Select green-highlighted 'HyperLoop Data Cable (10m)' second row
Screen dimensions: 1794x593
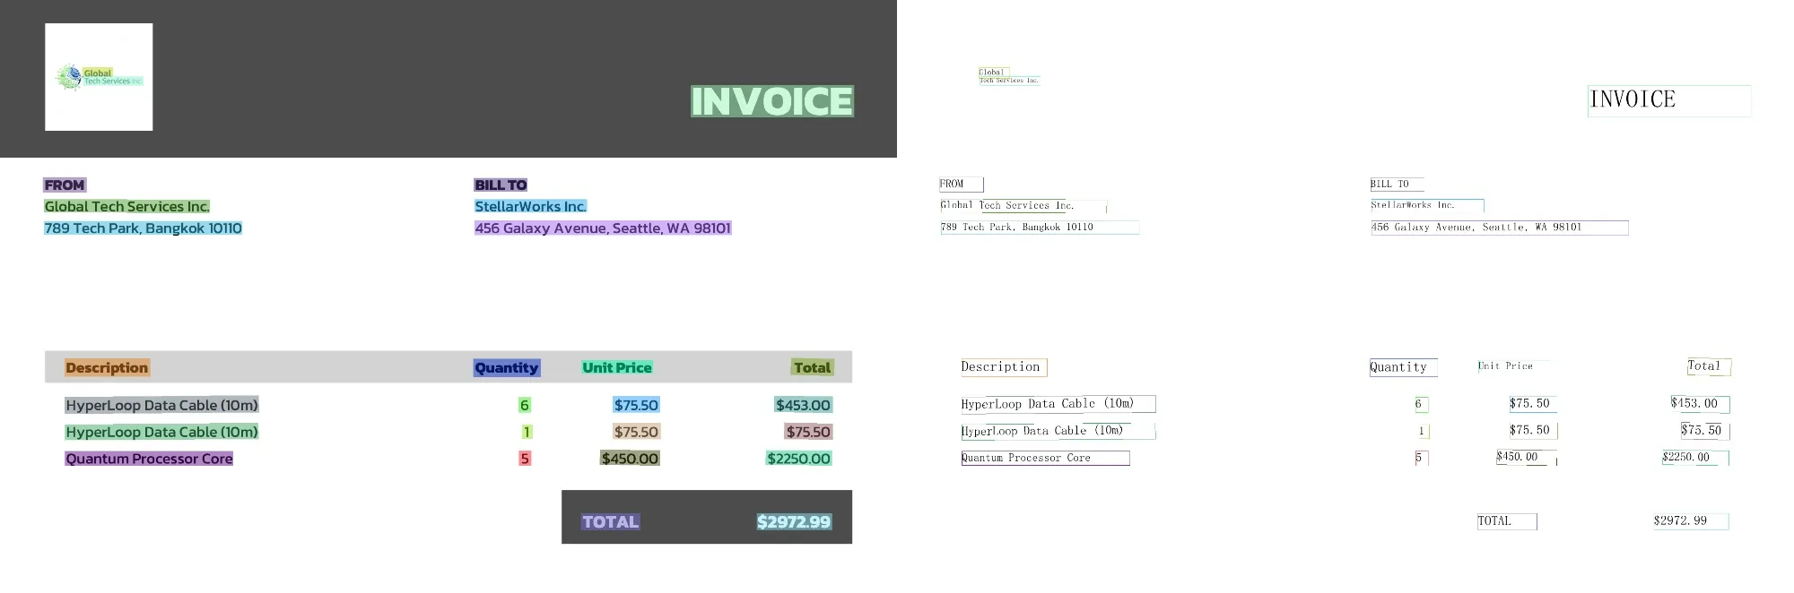click(x=161, y=432)
